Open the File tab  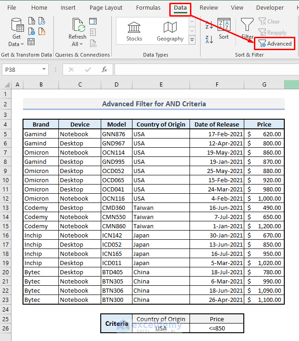click(11, 8)
